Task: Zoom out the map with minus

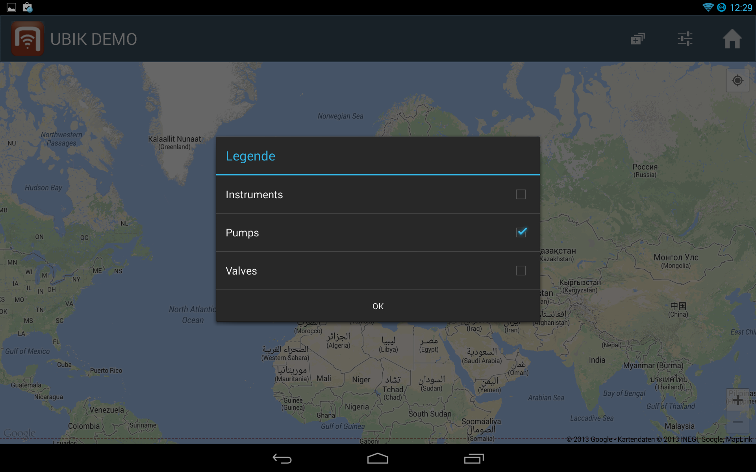Action: (x=737, y=422)
